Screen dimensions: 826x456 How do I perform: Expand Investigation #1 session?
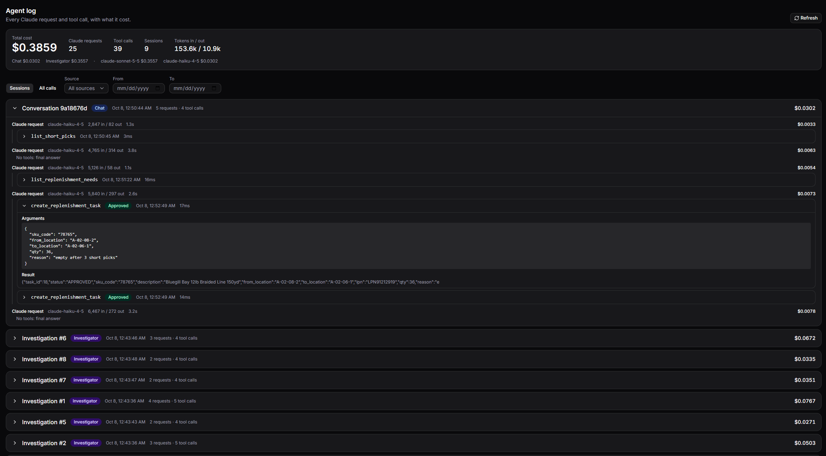point(15,401)
